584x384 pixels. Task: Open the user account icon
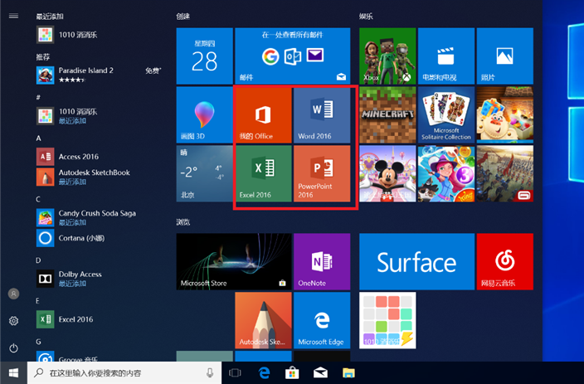pos(14,294)
